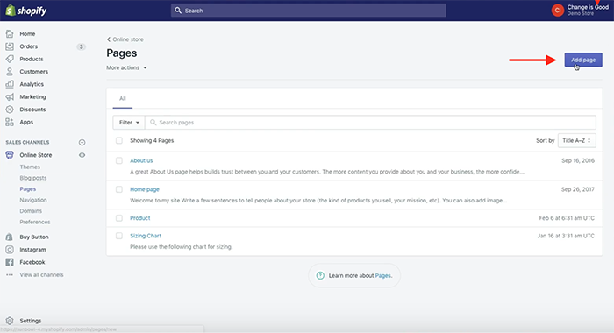Click the Orders count badge showing 3

[x=81, y=46]
